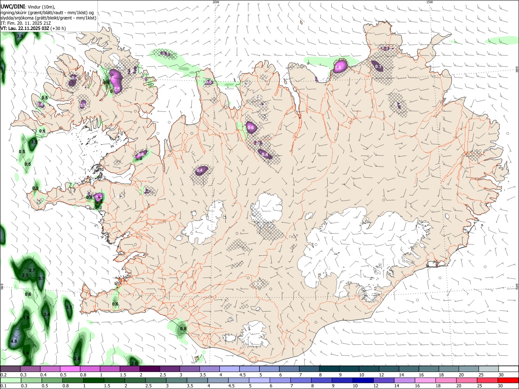Click the '4.8' rain maximum on the map

coord(14,342)
